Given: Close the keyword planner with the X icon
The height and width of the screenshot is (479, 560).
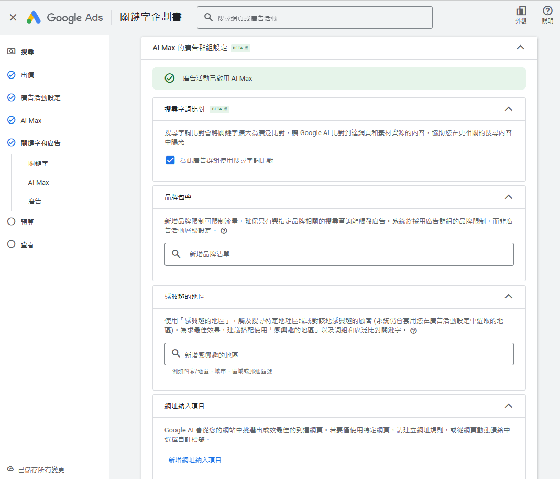Looking at the screenshot, I should tap(13, 17).
